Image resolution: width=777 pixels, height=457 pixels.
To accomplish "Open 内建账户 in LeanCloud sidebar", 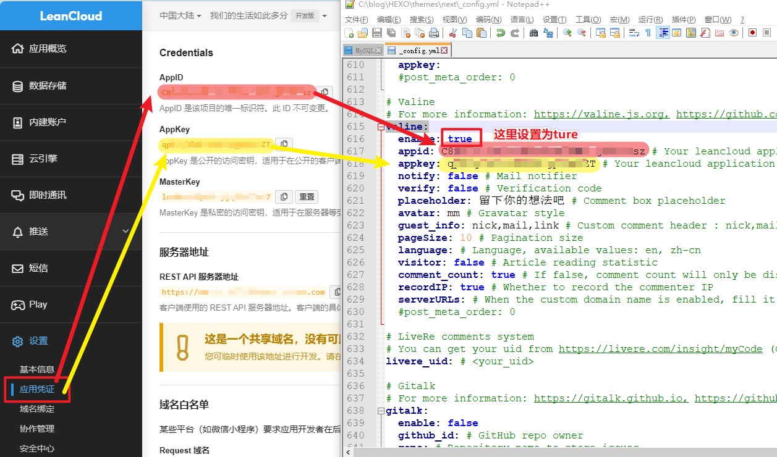I will 71,122.
